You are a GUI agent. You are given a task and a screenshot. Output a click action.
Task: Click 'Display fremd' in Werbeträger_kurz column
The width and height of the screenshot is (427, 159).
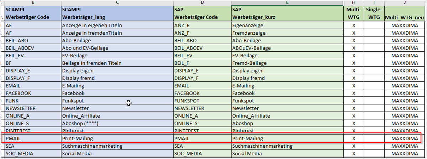287,78
